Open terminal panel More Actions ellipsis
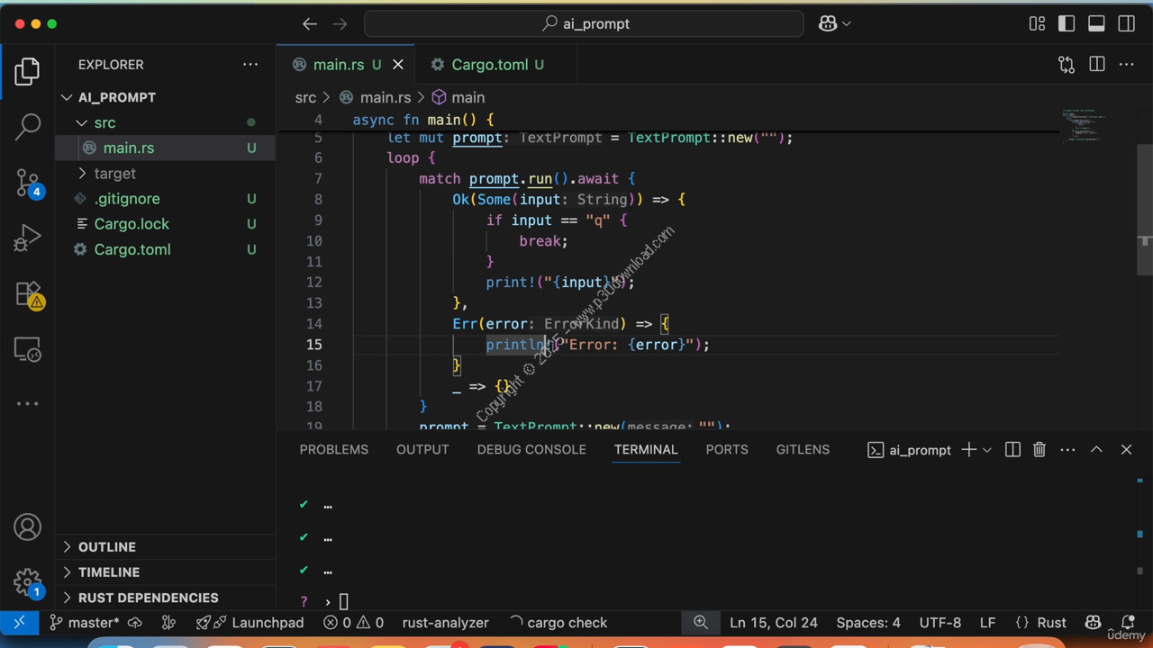The height and width of the screenshot is (648, 1153). [x=1067, y=449]
